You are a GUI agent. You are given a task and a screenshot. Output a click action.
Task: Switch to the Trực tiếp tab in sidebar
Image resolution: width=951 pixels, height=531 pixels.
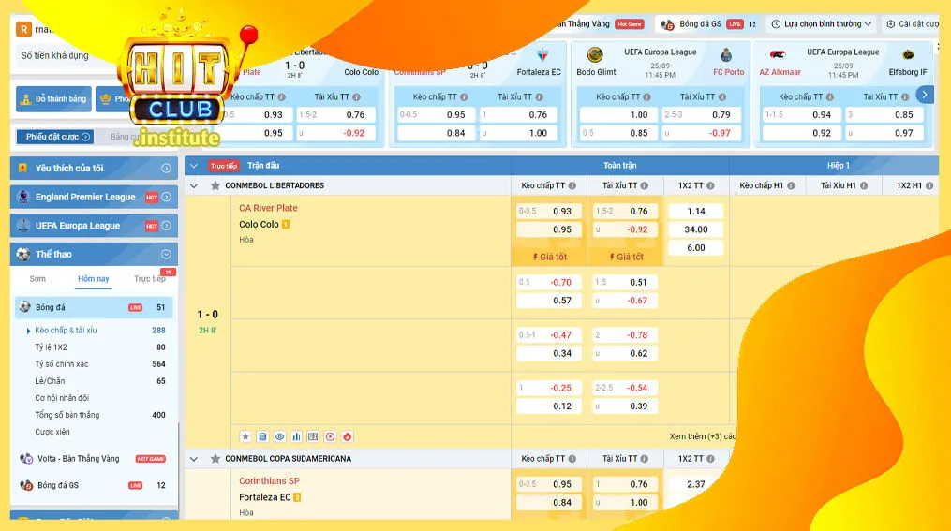[150, 279]
